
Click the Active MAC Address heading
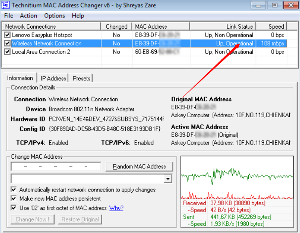click(200, 127)
